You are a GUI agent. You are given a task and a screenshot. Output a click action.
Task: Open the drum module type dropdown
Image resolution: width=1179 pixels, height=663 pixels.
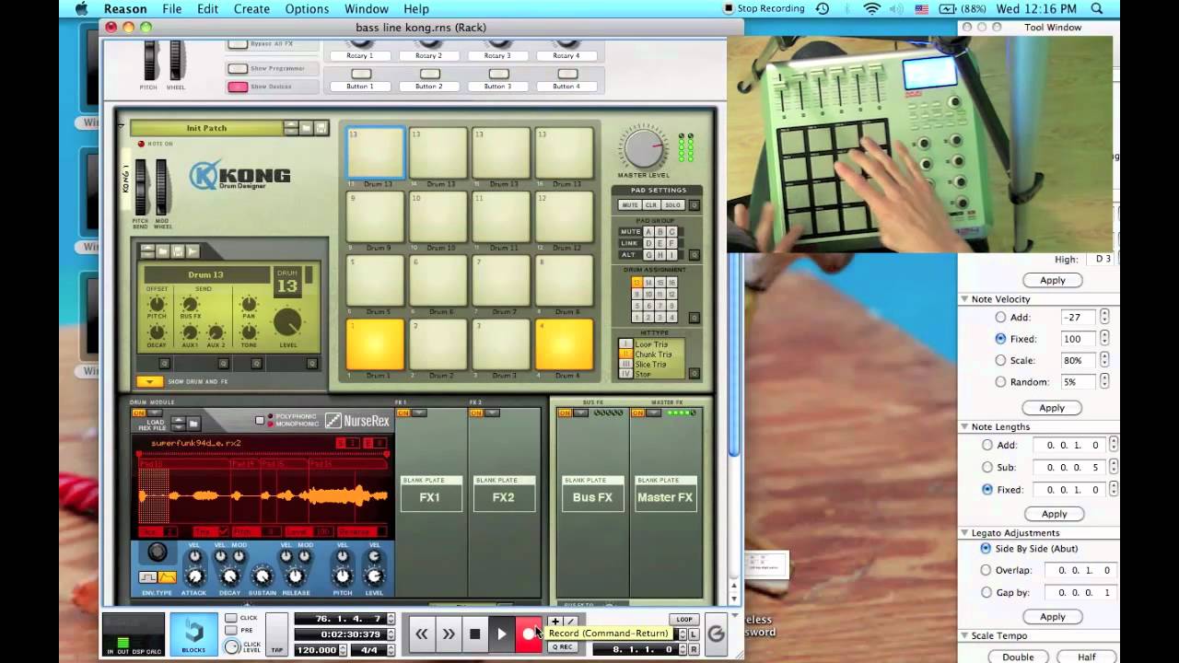tap(154, 413)
